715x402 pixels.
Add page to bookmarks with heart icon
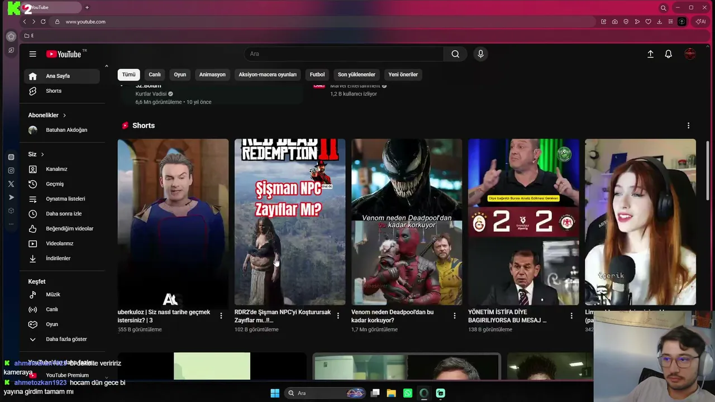point(648,22)
